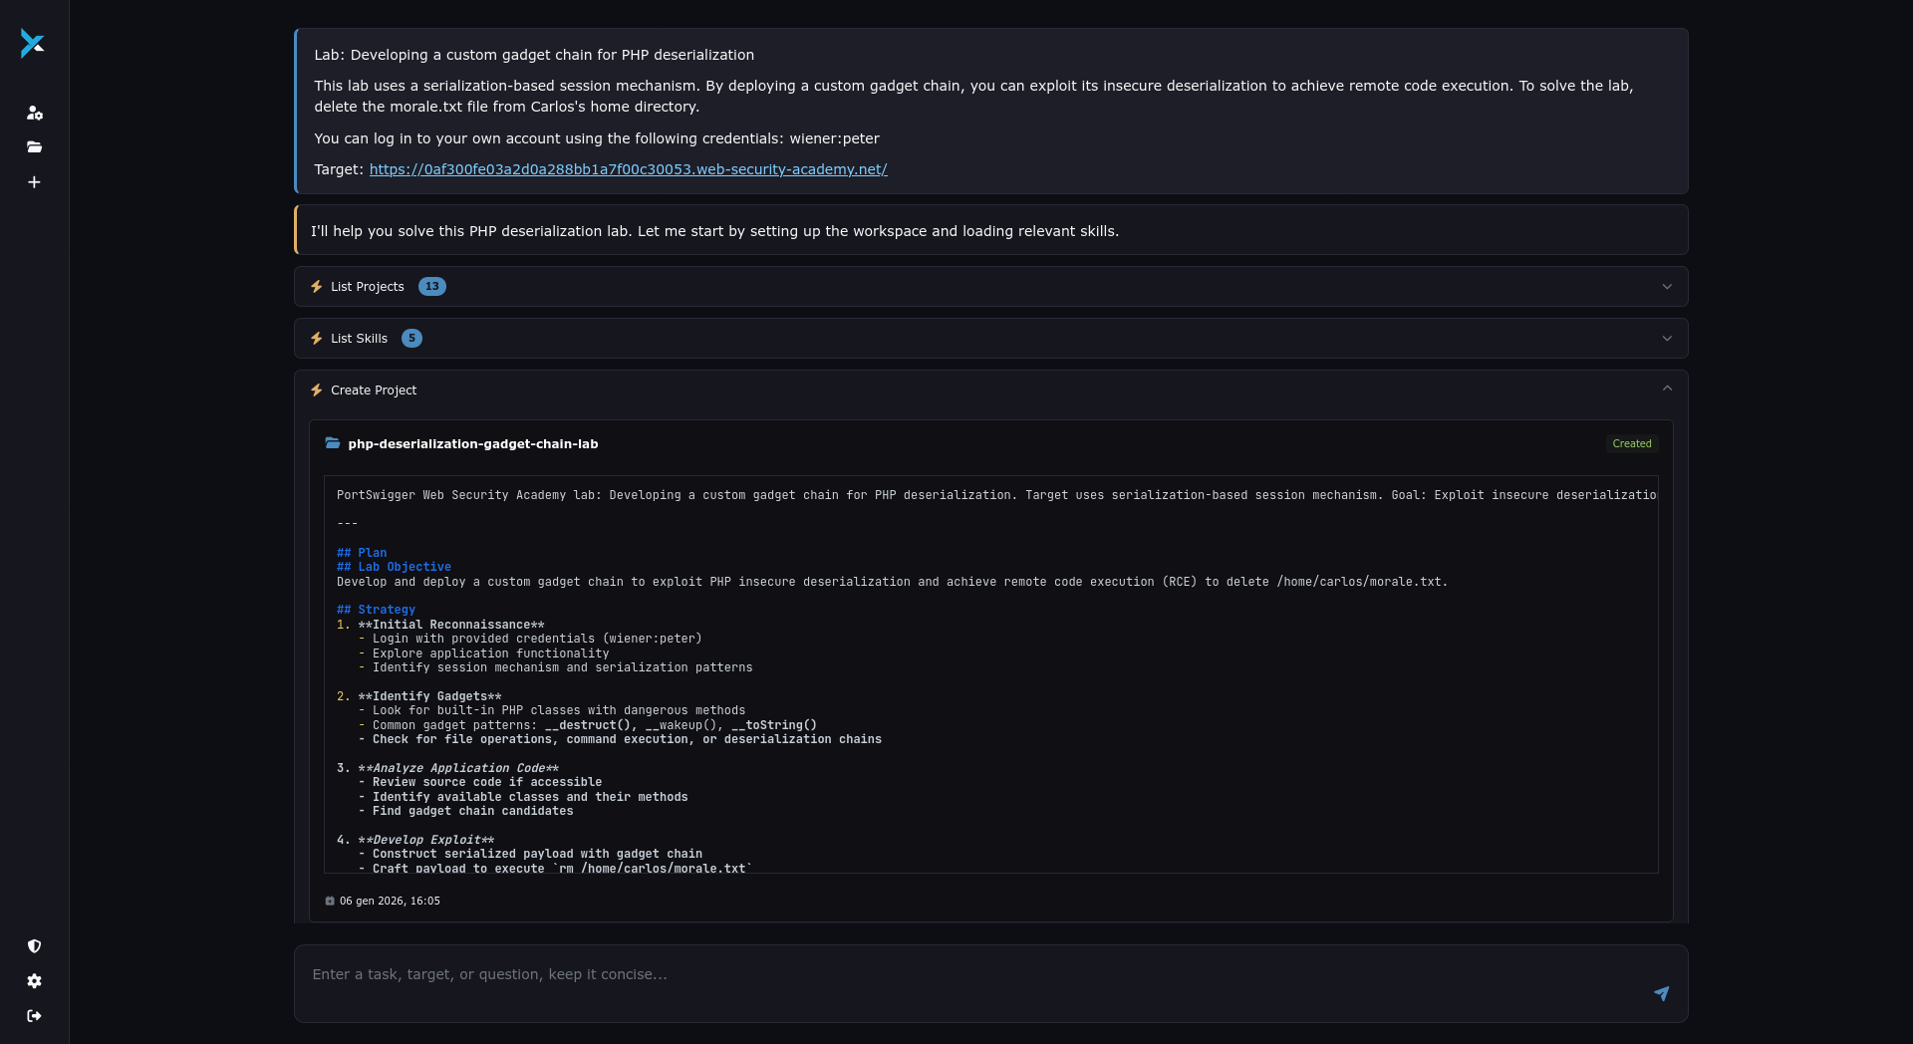This screenshot has width=1913, height=1044.
Task: Click the Created status badge
Action: pyautogui.click(x=1631, y=443)
